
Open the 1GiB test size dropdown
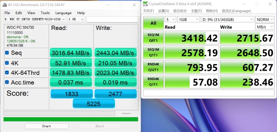pos(188,19)
